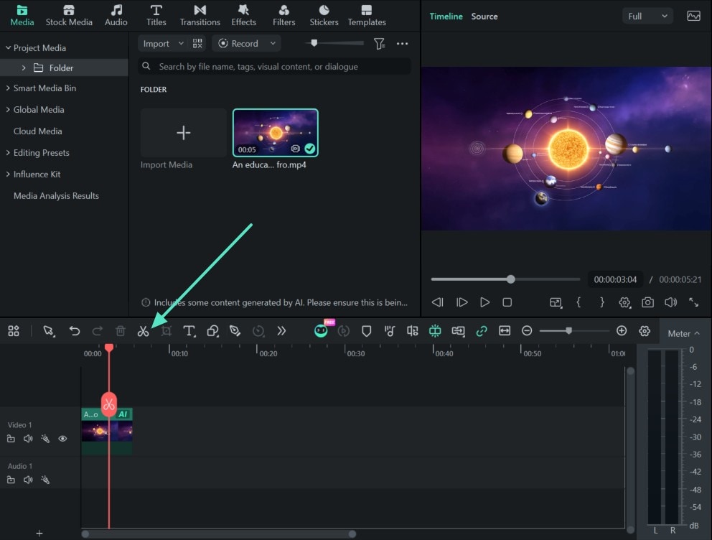The width and height of the screenshot is (712, 540).
Task: Select the Text tool in timeline toolbar
Action: point(189,331)
